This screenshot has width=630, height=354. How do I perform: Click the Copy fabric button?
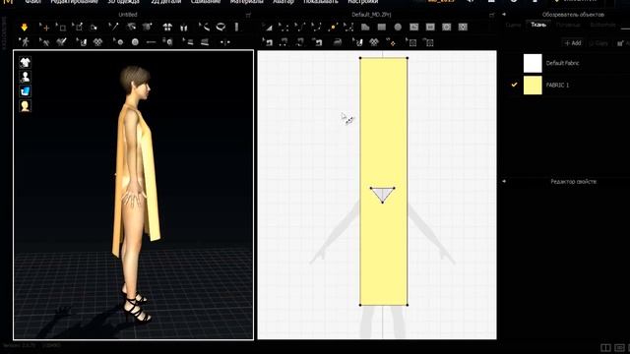click(598, 43)
